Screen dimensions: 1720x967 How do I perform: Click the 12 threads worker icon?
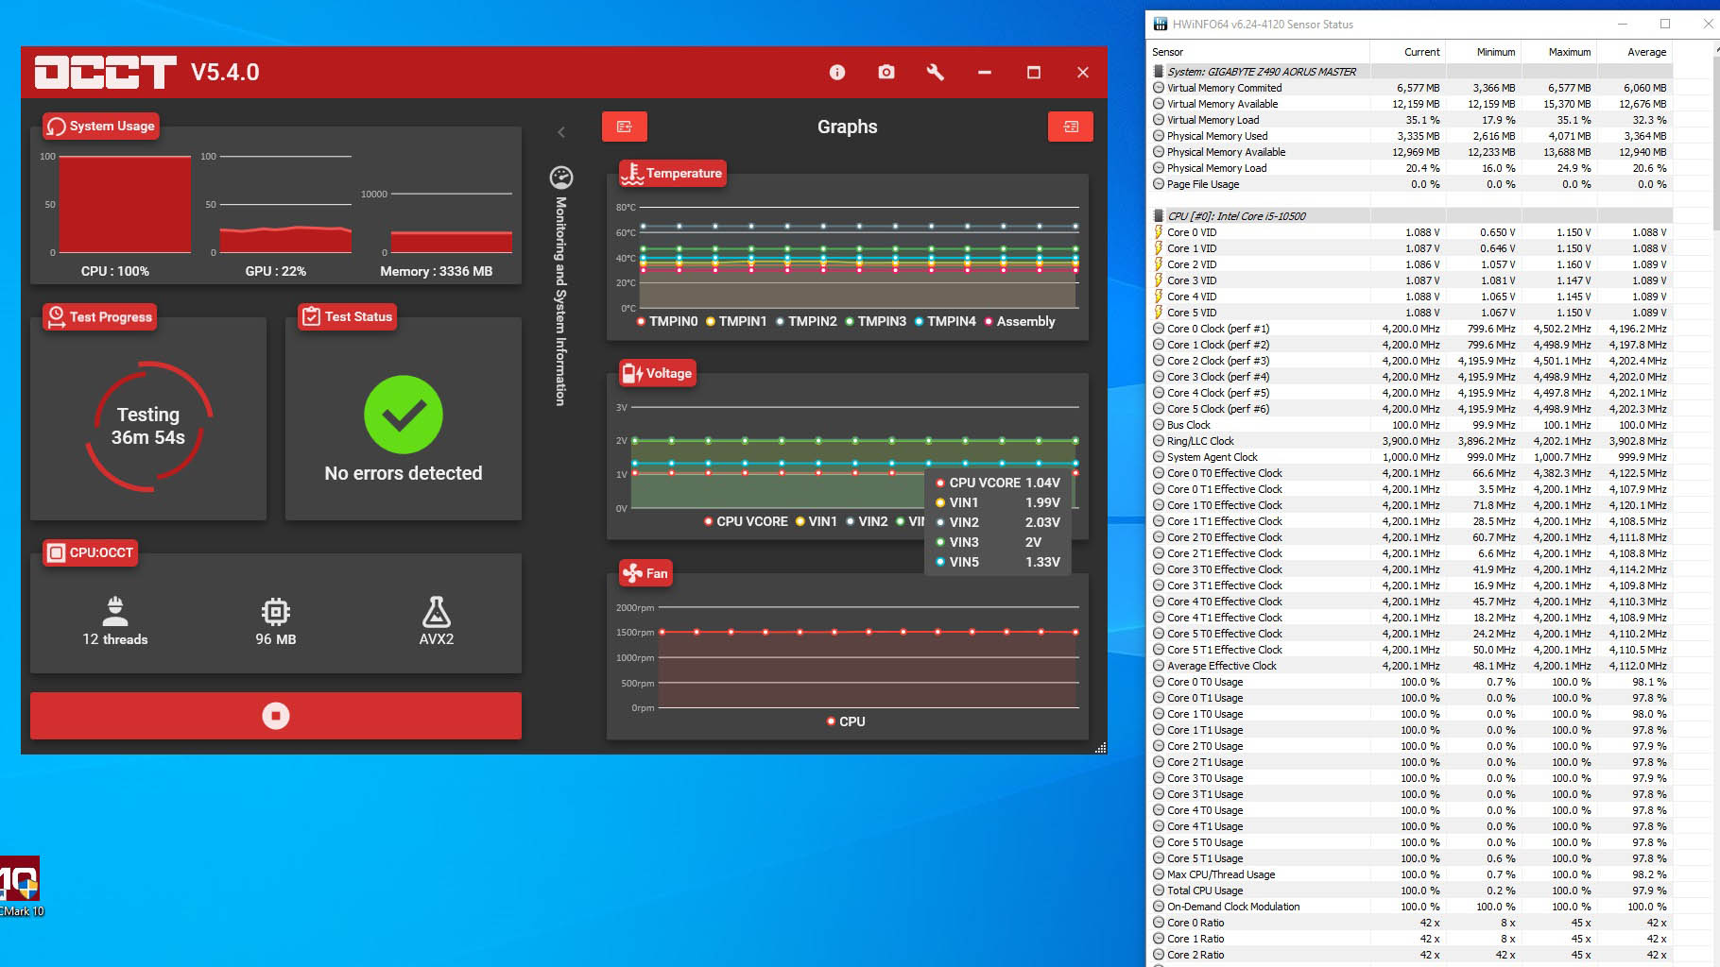(115, 611)
